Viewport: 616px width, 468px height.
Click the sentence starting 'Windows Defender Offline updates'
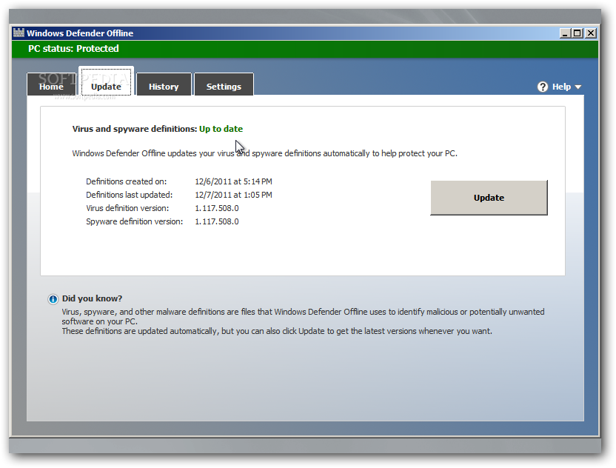[x=265, y=153]
